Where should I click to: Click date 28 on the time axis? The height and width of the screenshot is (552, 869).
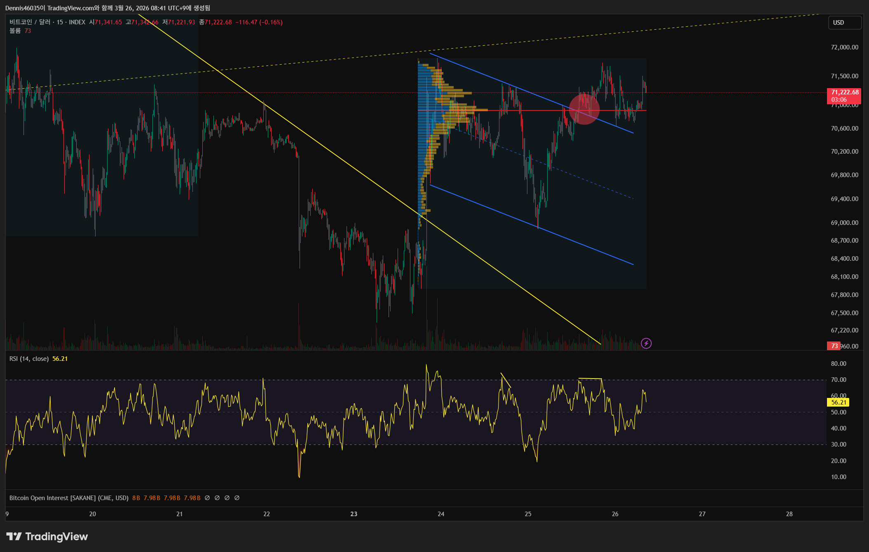(x=789, y=514)
